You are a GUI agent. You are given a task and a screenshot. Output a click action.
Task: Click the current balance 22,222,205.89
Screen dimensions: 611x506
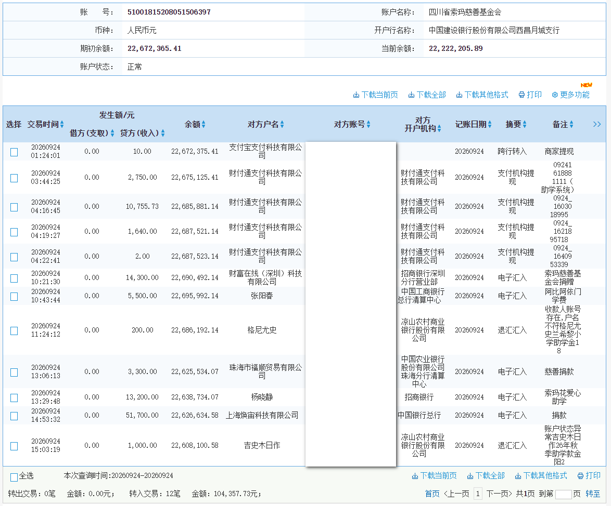click(x=455, y=49)
